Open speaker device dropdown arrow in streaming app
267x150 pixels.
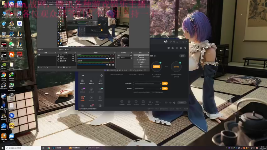pyautogui.click(x=160, y=102)
